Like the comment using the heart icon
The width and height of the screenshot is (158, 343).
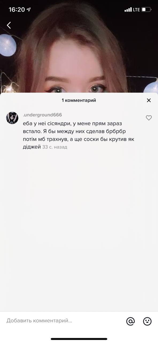click(149, 118)
